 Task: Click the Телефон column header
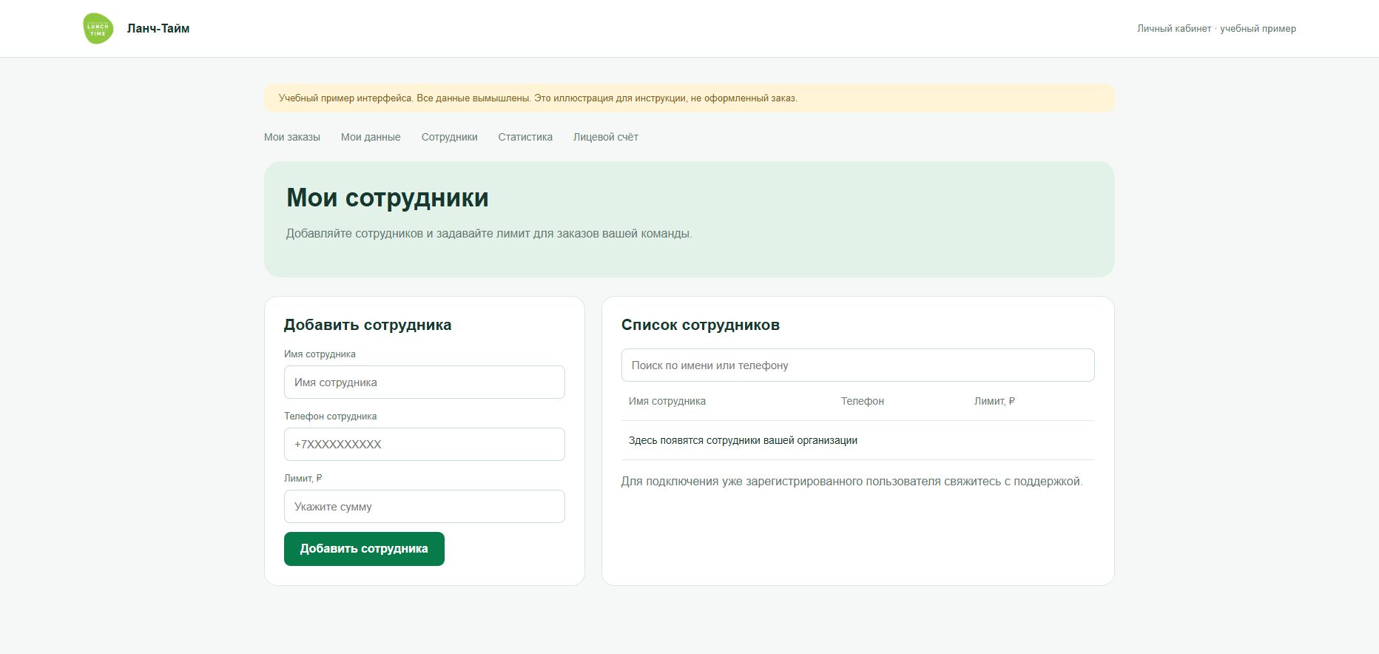[863, 401]
